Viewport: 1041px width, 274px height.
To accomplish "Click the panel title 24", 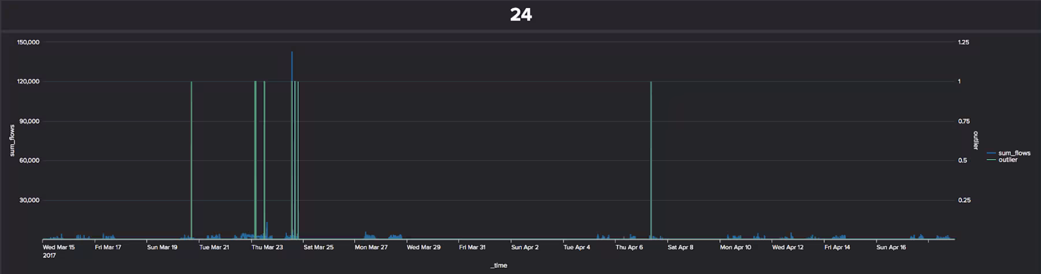I will tap(520, 14).
